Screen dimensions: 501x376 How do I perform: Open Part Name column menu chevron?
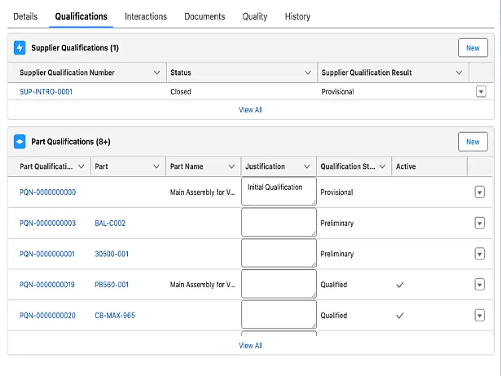coord(231,166)
